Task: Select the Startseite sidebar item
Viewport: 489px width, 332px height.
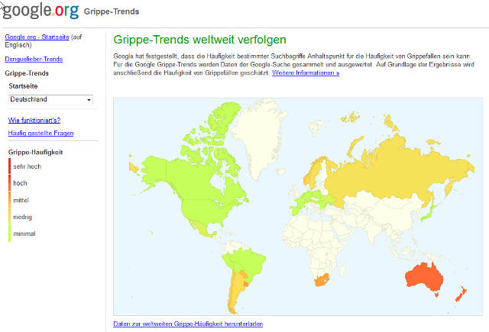Action: 23,86
